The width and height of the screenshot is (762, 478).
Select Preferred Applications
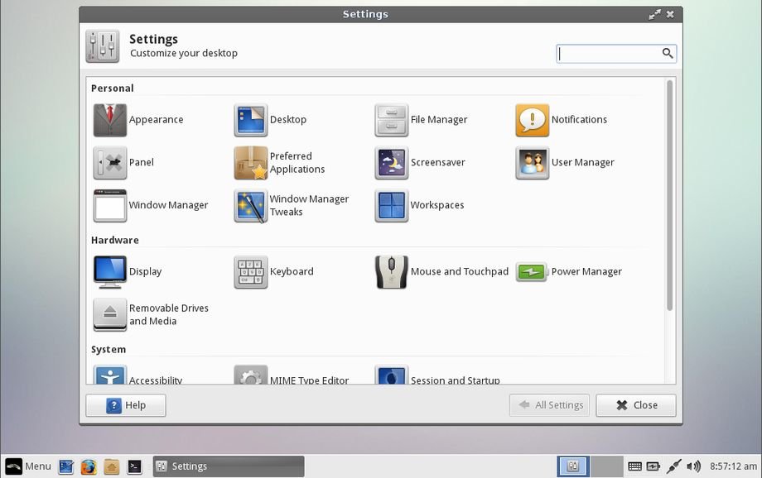[x=251, y=163]
